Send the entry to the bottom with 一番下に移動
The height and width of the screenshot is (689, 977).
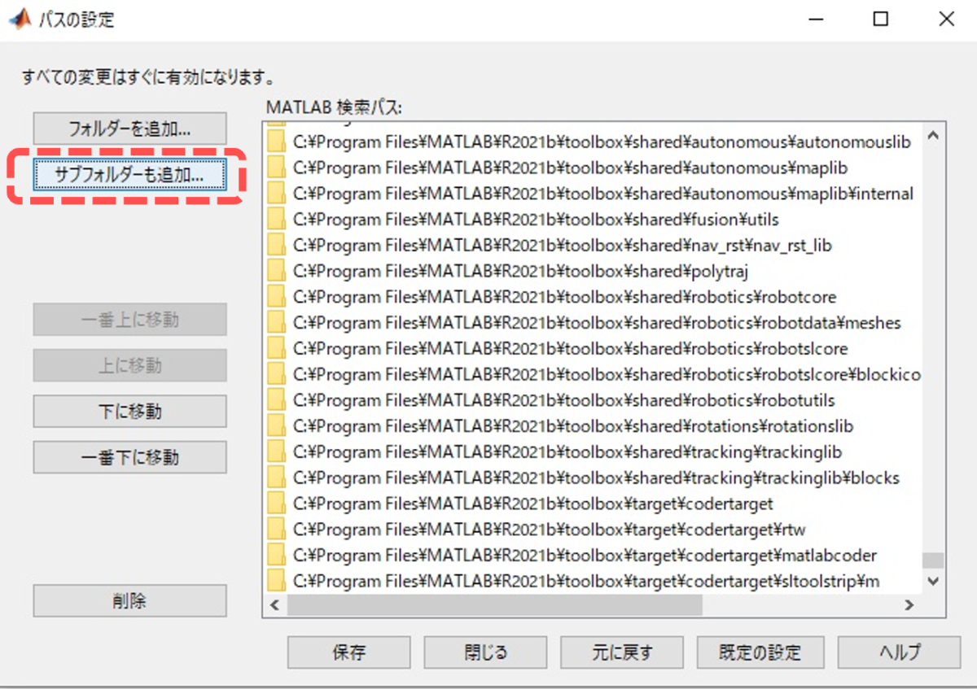[129, 457]
